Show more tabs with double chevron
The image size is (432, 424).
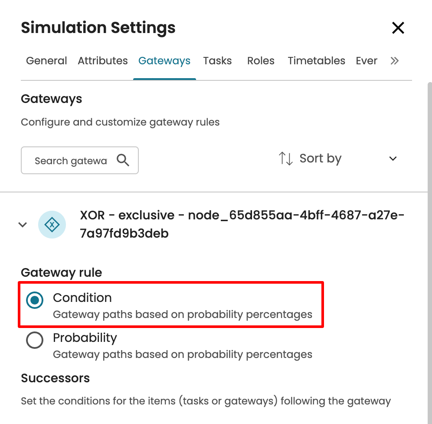pos(394,61)
